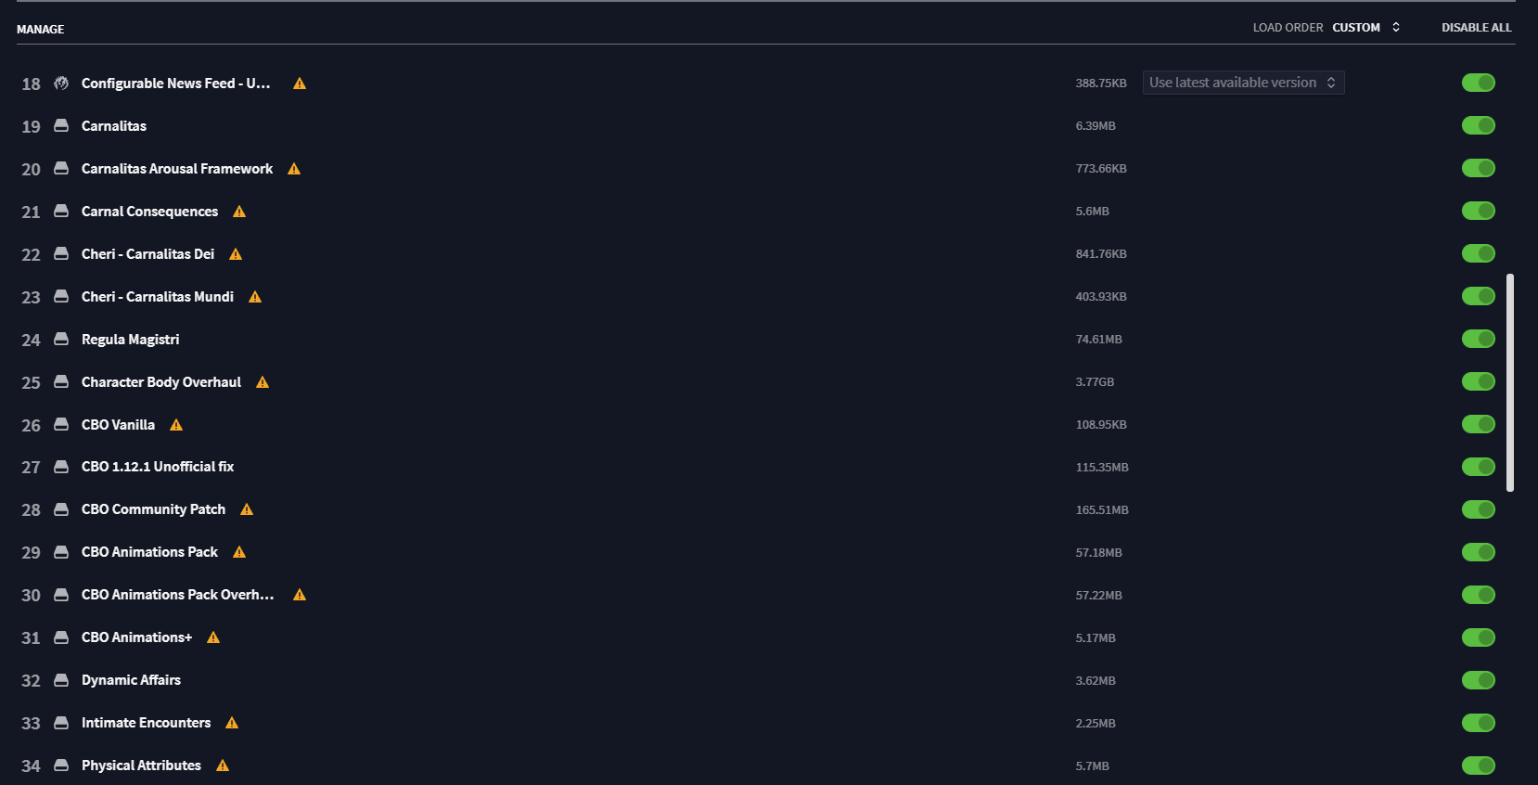Open the 'Use latest available version' dropdown
The height and width of the screenshot is (785, 1538).
coord(1243,83)
